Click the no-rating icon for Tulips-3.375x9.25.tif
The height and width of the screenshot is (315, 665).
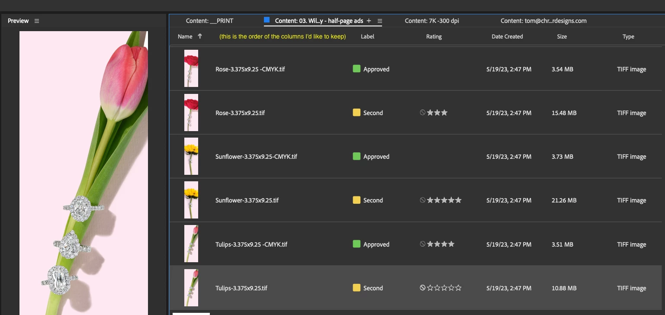click(x=423, y=288)
